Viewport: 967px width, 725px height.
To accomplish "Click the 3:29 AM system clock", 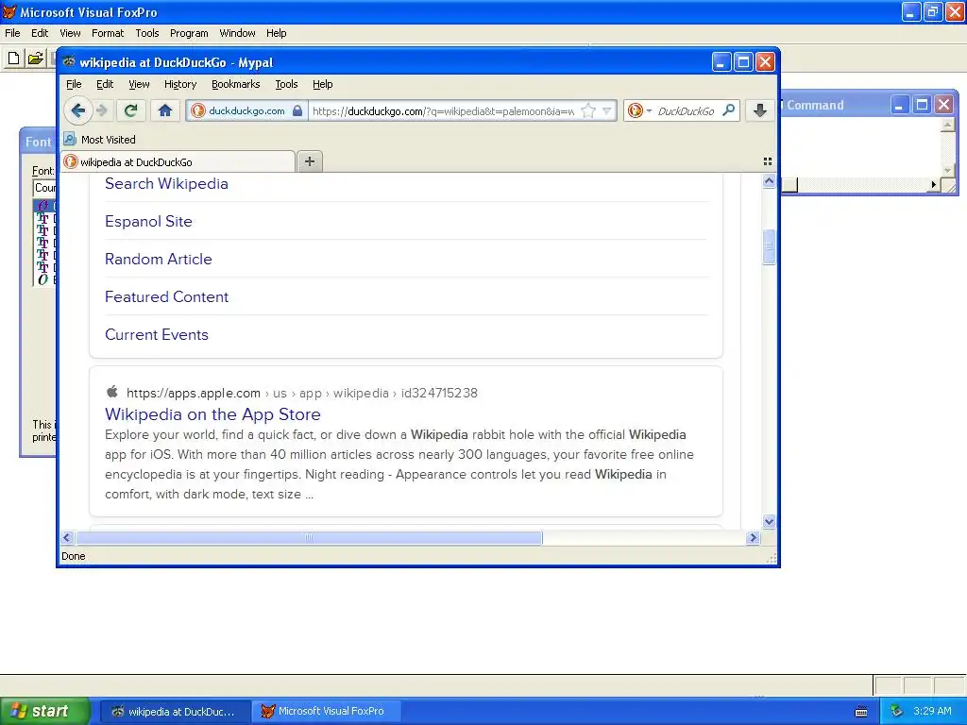I will pyautogui.click(x=932, y=711).
